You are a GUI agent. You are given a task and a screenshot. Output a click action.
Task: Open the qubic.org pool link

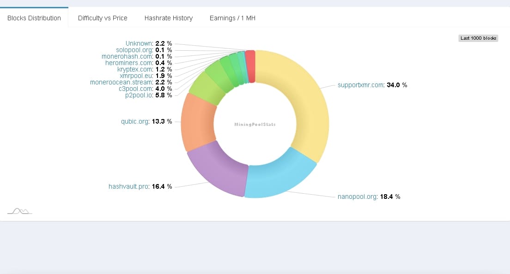point(134,121)
